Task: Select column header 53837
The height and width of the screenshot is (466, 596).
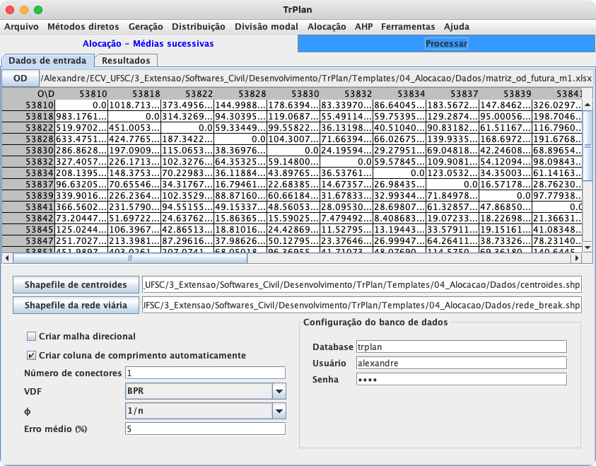Action: tap(452, 94)
